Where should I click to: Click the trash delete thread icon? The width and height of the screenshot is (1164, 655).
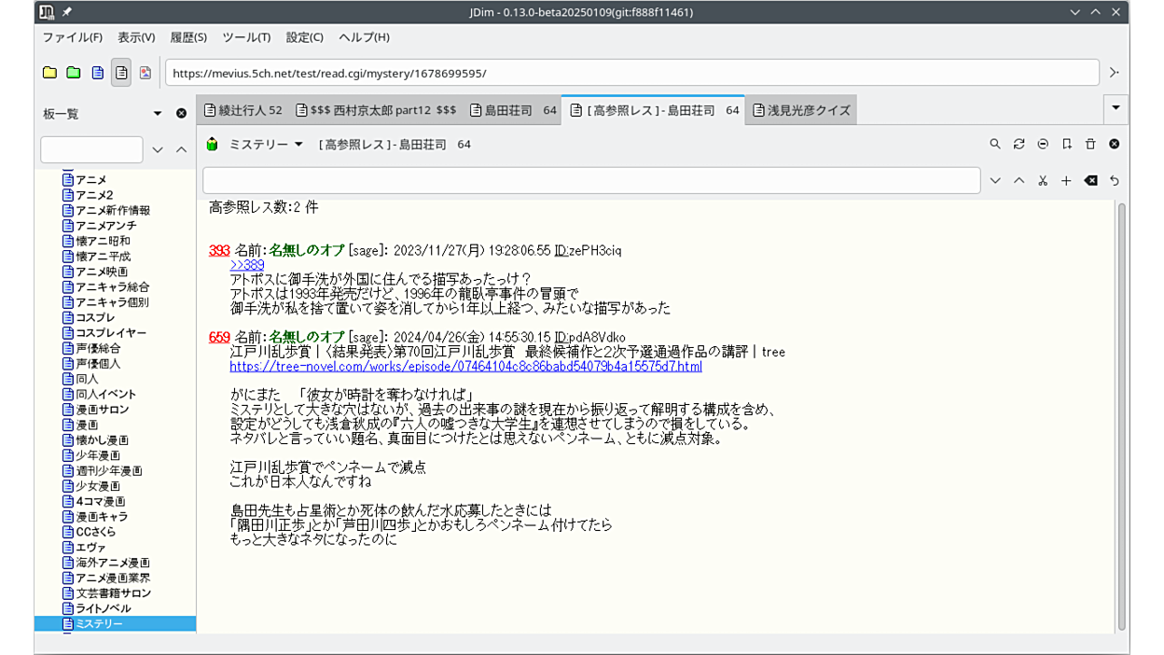[x=1090, y=145]
